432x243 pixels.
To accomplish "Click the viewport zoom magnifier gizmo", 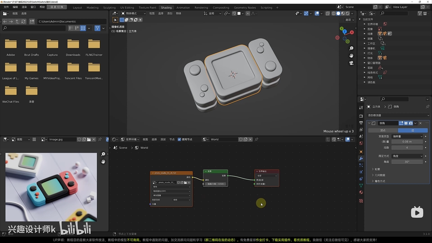I will click(351, 48).
